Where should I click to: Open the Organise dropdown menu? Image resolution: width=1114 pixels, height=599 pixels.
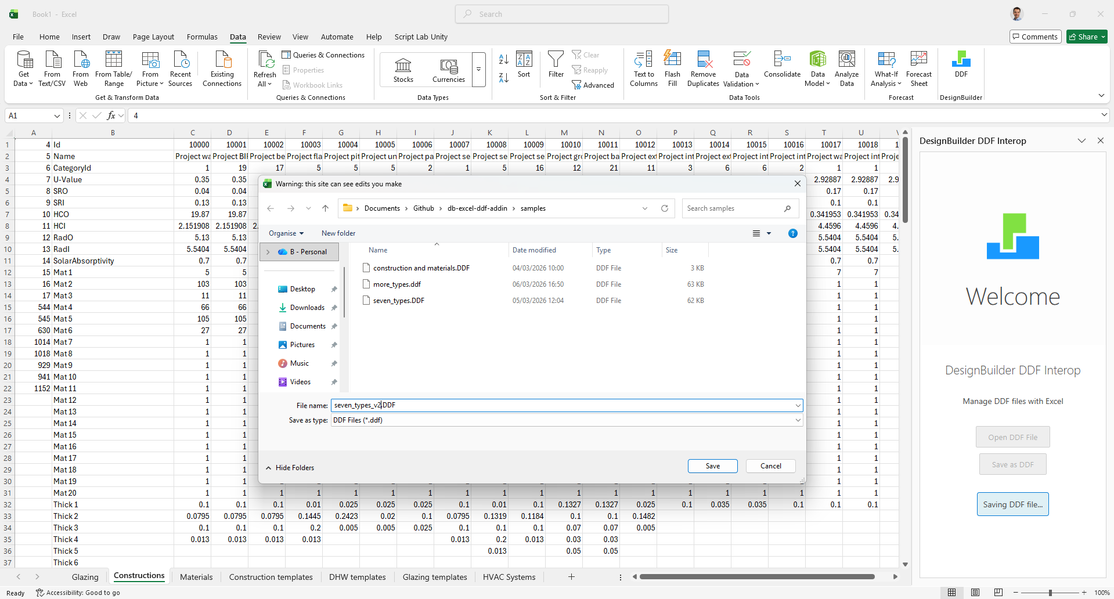(286, 233)
